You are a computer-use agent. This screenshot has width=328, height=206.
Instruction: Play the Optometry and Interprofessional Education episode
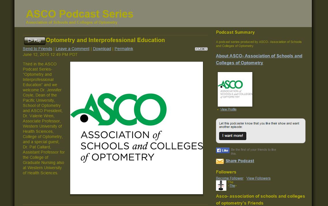(x=35, y=41)
